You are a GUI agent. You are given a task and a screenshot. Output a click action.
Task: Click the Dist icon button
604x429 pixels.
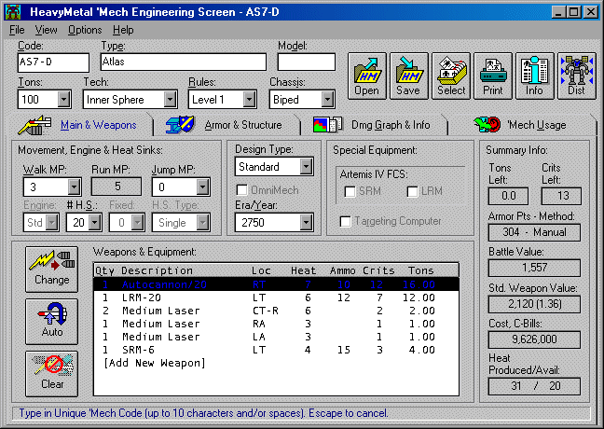576,76
